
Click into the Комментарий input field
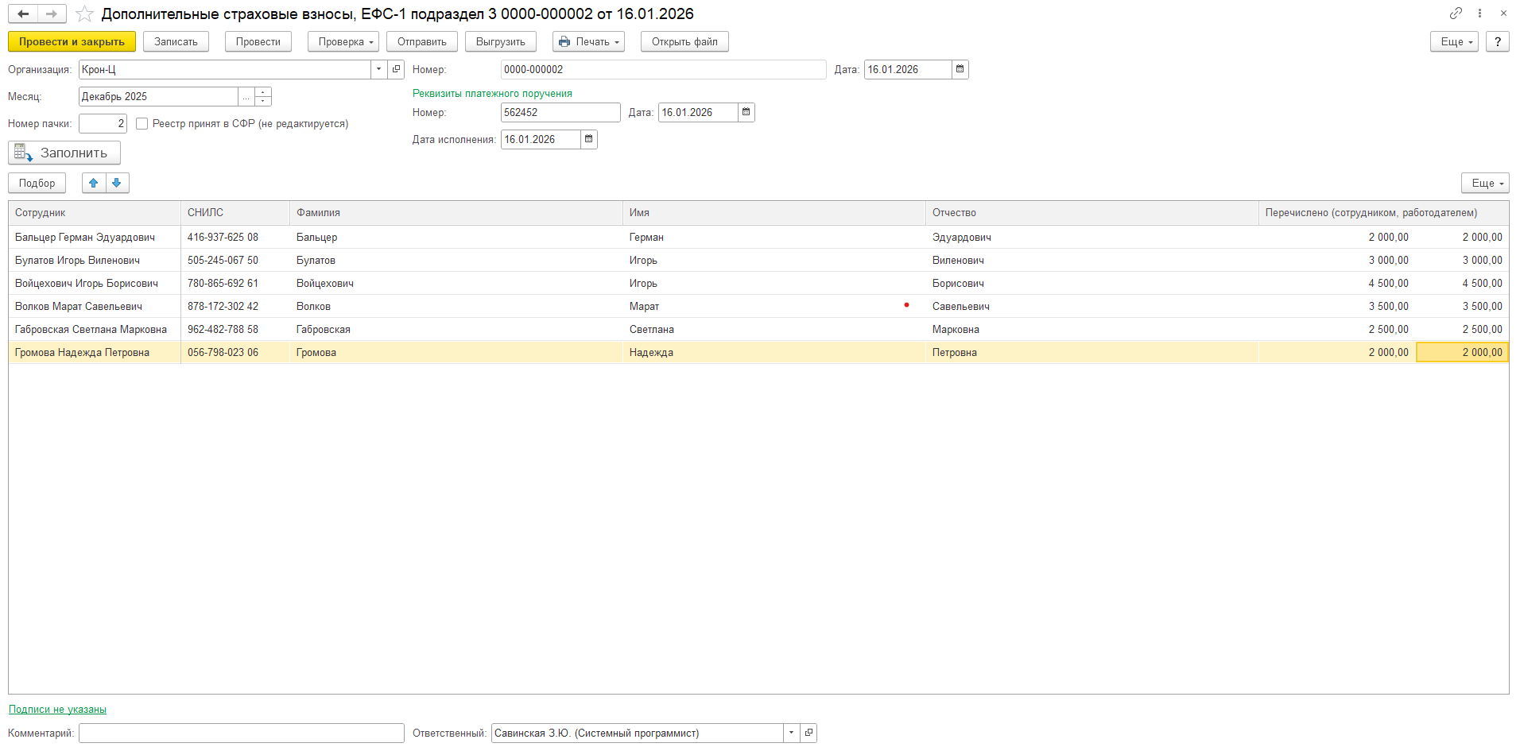pos(241,733)
